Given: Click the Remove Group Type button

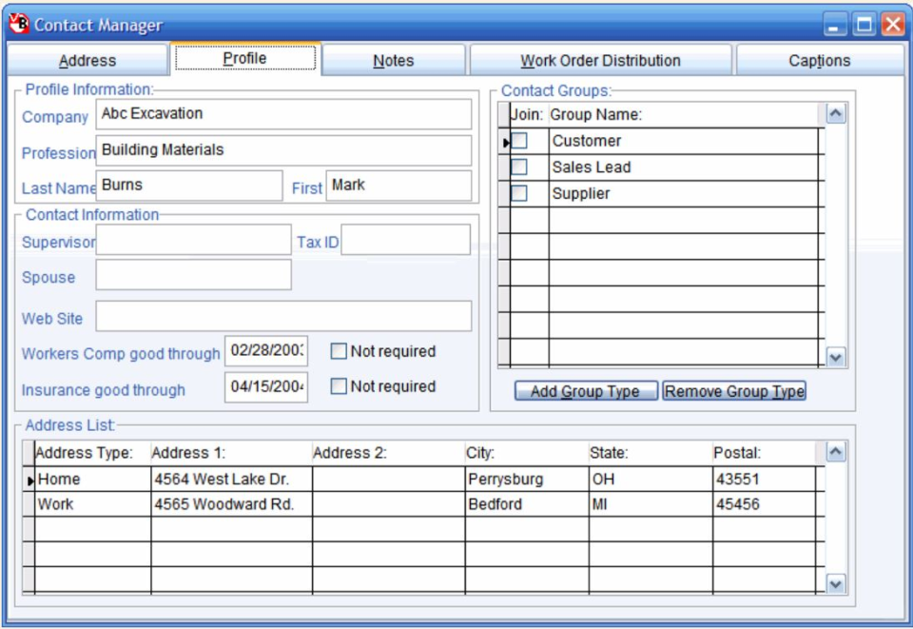Looking at the screenshot, I should click(733, 390).
